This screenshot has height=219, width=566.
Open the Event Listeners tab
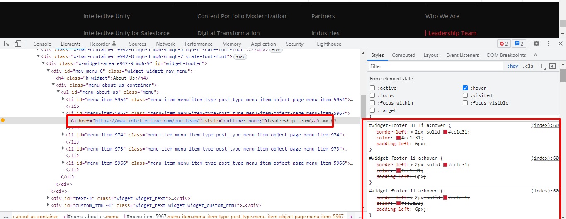[x=463, y=55]
